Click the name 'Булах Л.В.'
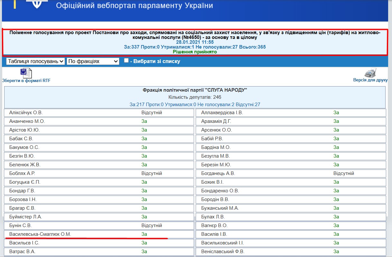Image resolution: width=392 pixels, height=257 pixels. click(213, 217)
